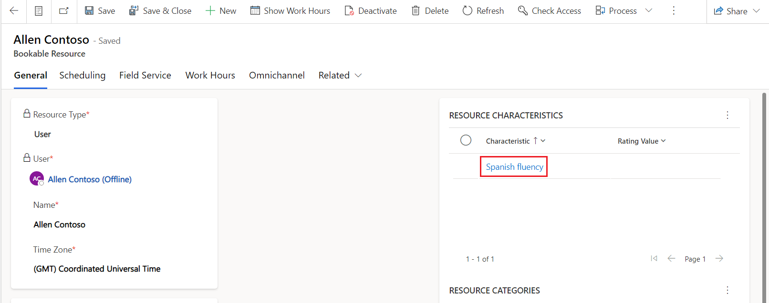Open the Spanish fluency link
Image resolution: width=769 pixels, height=303 pixels.
tap(514, 167)
